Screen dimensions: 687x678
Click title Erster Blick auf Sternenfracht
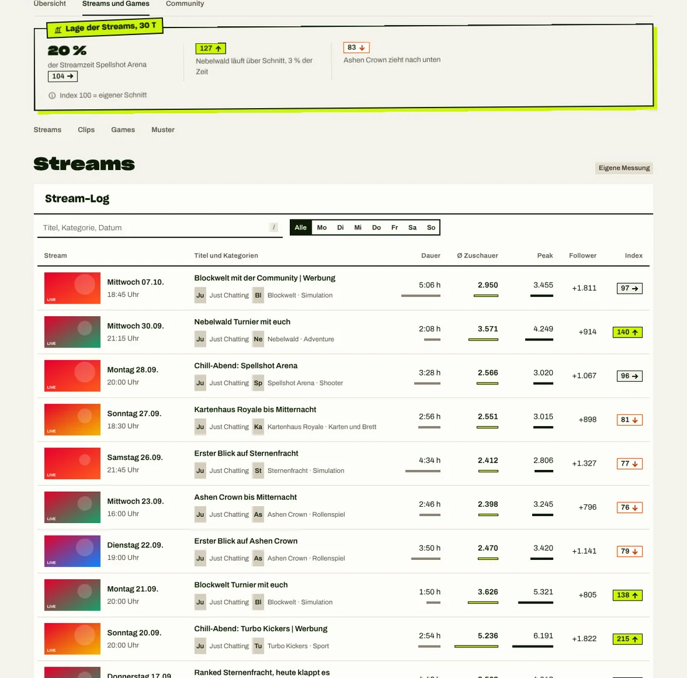point(246,453)
